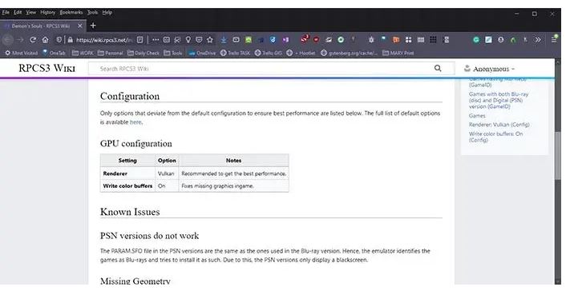
Task: Click the wiki.rpcs3.net address bar
Action: coord(103,40)
